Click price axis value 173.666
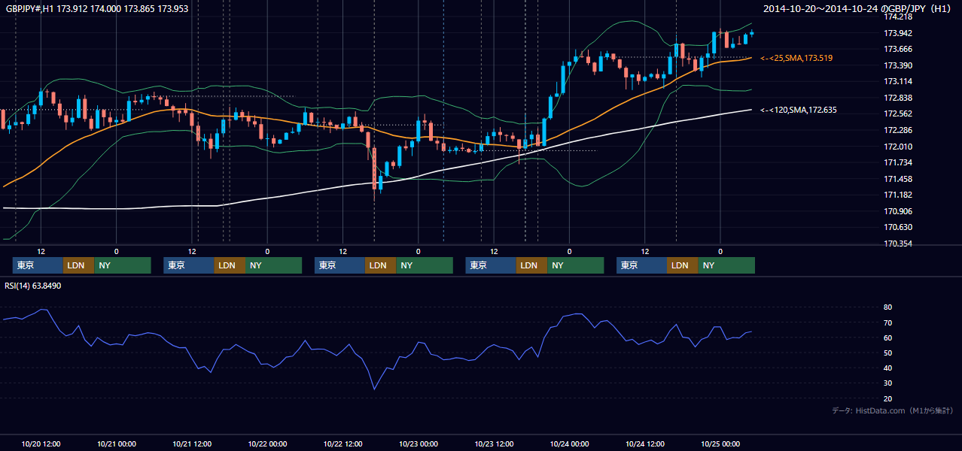 click(x=897, y=49)
